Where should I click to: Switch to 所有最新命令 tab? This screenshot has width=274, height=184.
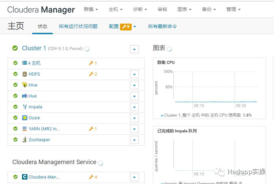tap(162, 26)
